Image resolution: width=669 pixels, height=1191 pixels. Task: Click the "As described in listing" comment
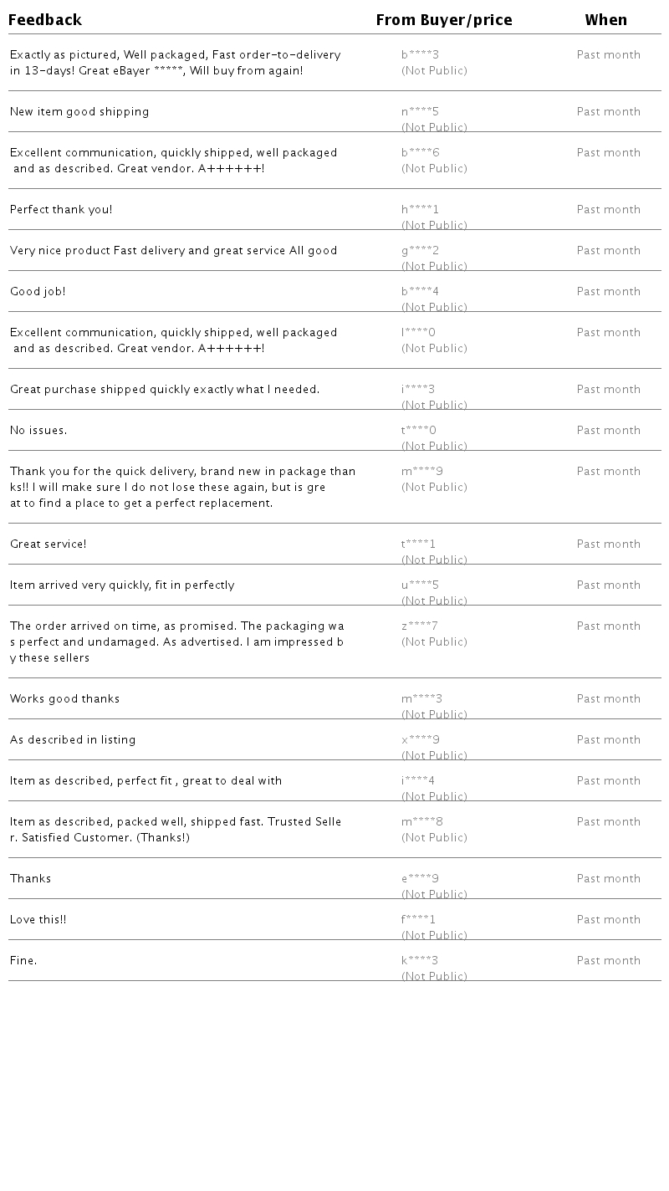pos(73,740)
